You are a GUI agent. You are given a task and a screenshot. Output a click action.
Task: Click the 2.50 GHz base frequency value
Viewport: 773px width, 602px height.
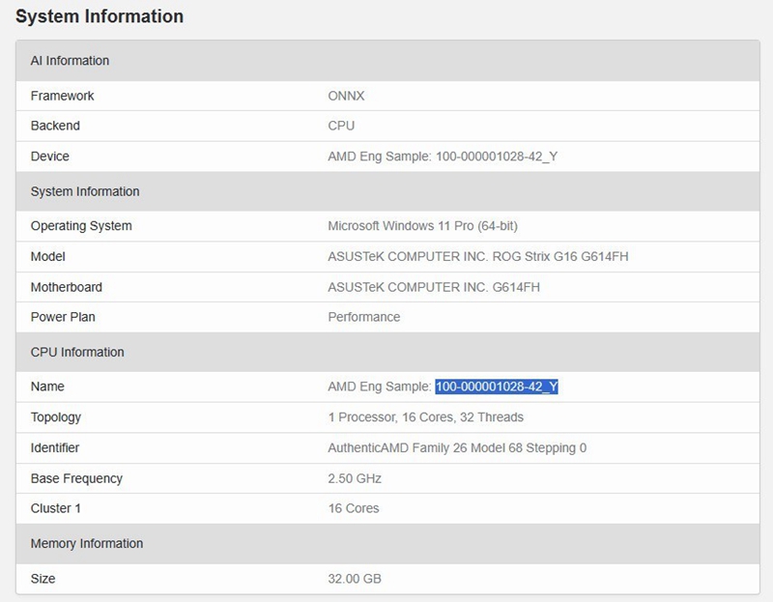pyautogui.click(x=355, y=478)
